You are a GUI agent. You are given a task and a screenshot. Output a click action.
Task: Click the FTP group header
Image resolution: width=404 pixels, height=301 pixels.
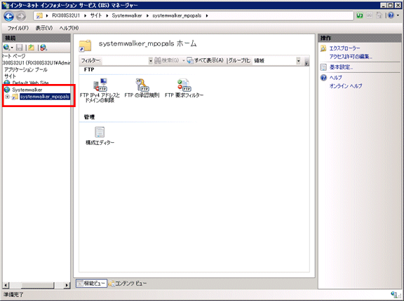click(89, 70)
